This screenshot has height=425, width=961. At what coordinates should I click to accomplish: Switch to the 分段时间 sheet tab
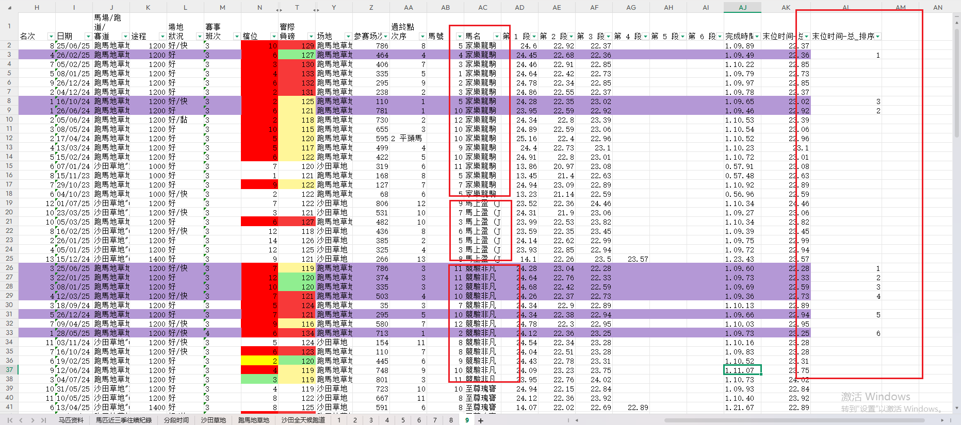(176, 420)
